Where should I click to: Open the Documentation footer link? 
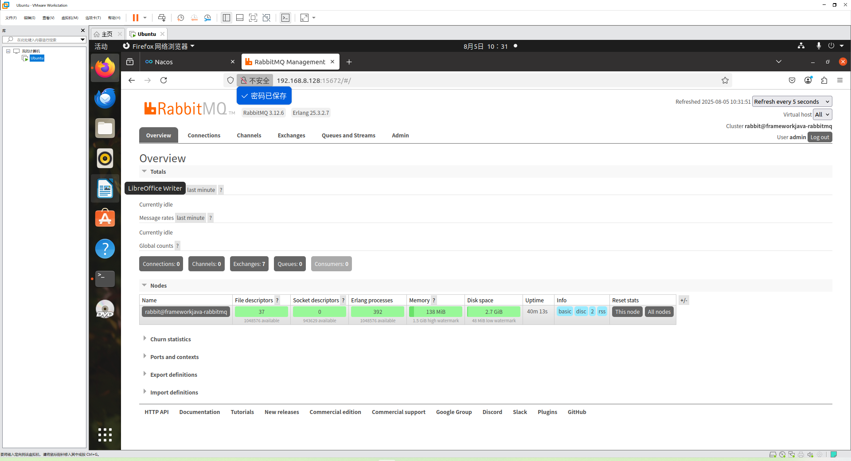click(199, 412)
